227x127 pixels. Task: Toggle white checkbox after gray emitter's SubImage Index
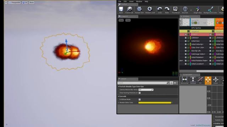pos(210,54)
